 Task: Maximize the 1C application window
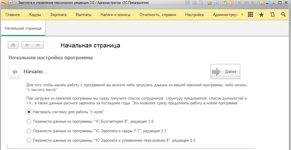tap(280, 3)
